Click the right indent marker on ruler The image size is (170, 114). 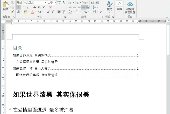(138, 22)
